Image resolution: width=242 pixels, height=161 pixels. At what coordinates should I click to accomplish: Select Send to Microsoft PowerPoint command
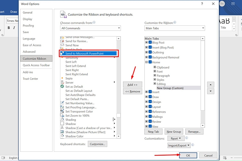point(88,53)
